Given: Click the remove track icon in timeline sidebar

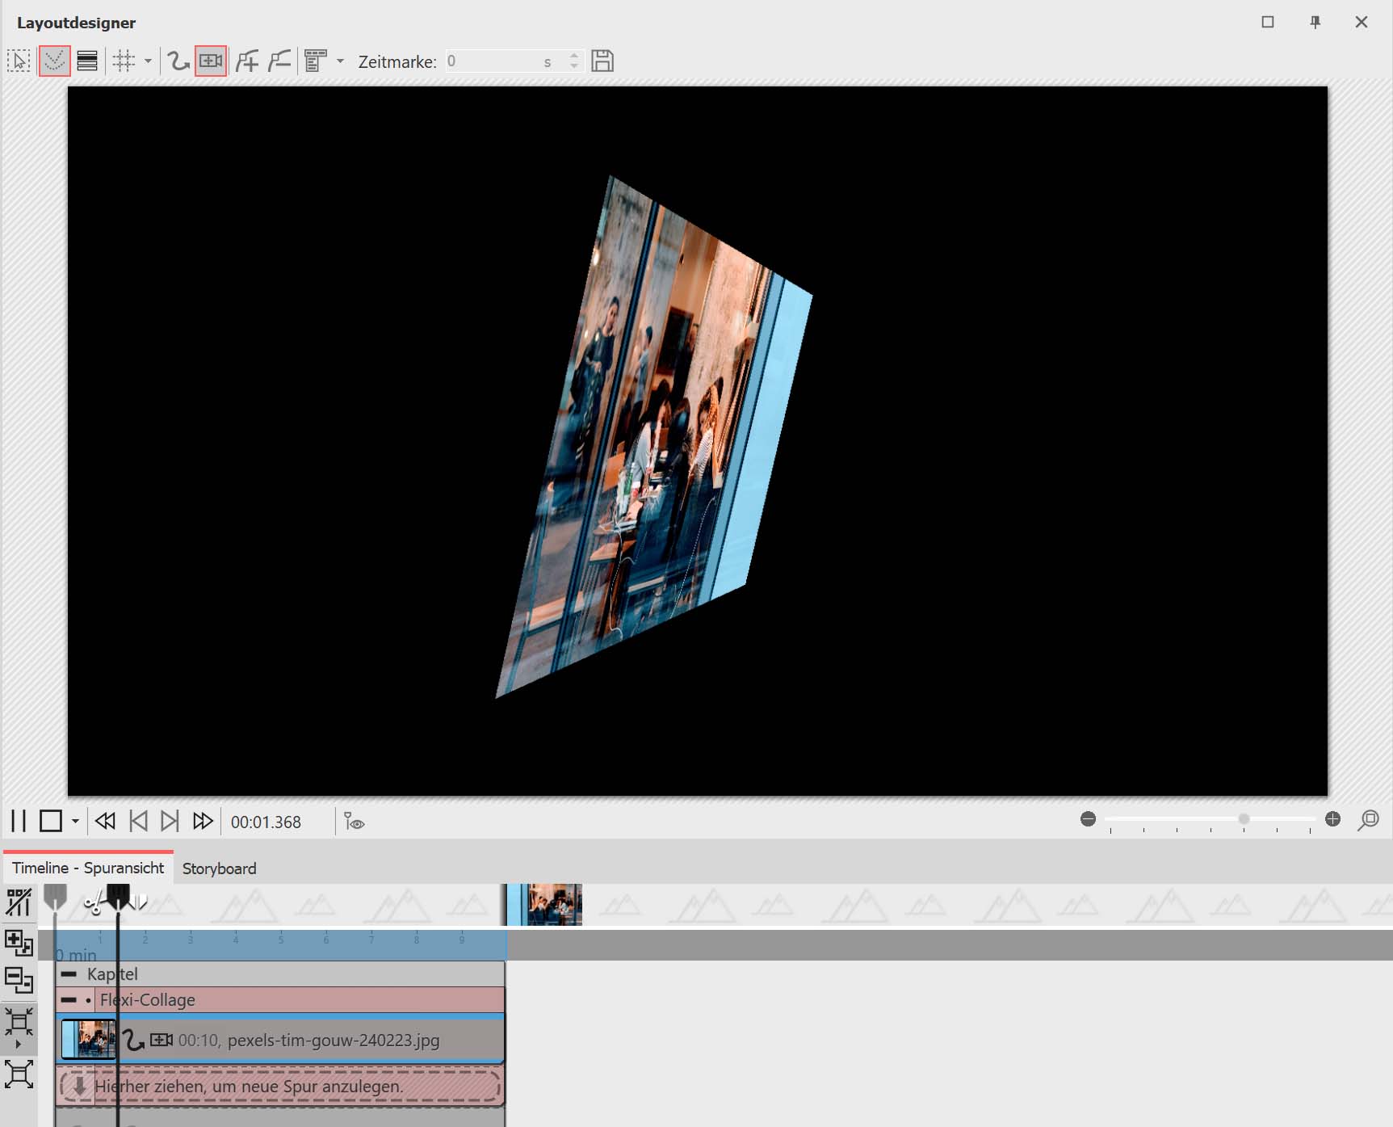Looking at the screenshot, I should click(19, 981).
